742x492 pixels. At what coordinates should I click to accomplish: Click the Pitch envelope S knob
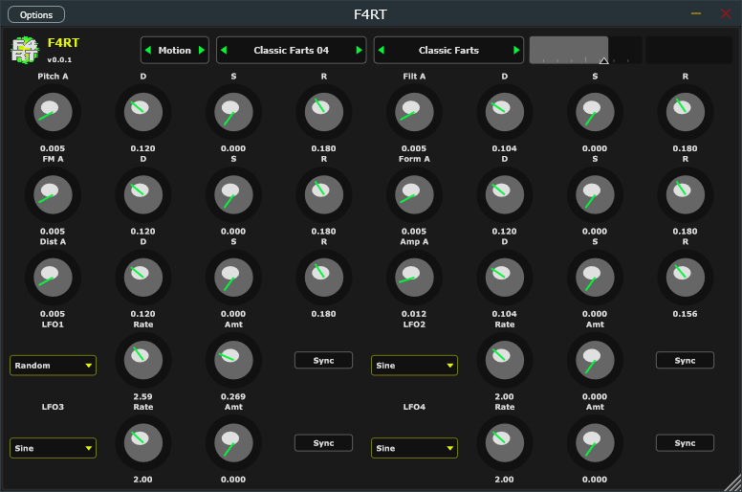[x=233, y=112]
